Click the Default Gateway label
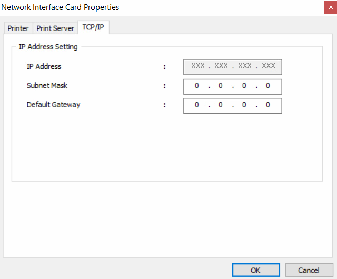The height and width of the screenshot is (279, 337). (x=53, y=104)
